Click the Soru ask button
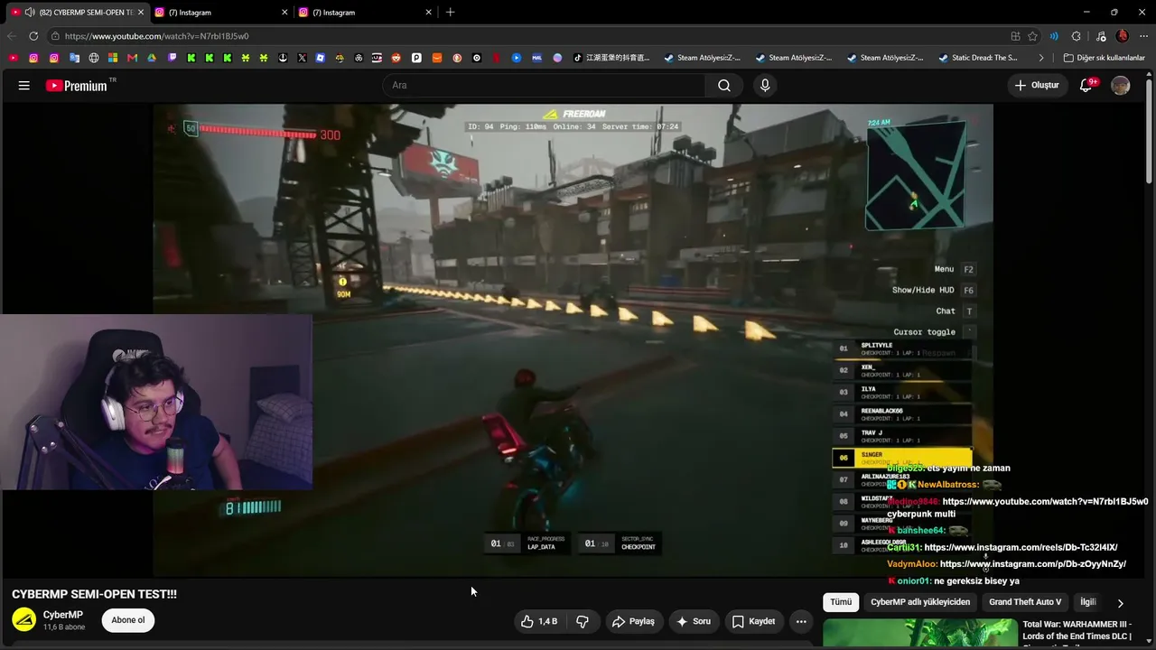This screenshot has width=1156, height=650. (694, 621)
